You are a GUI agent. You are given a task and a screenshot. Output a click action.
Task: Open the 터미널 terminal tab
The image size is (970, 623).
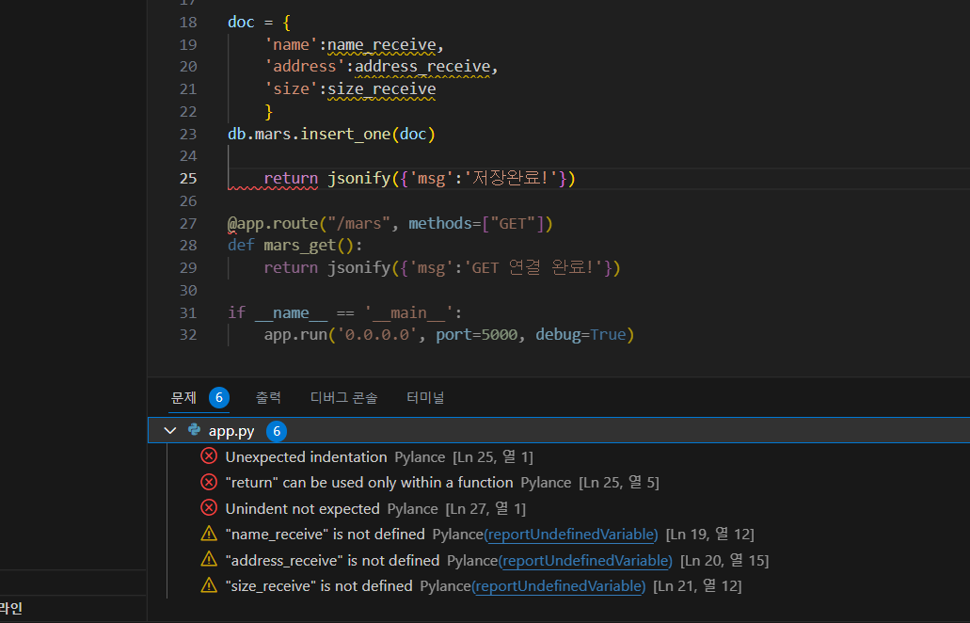pos(425,398)
